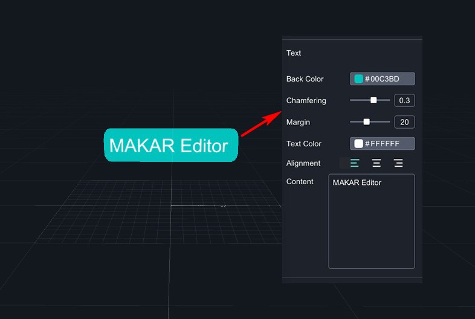
Task: Click the Margin slider handle
Action: tap(366, 122)
